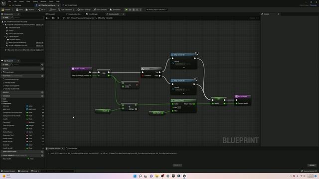
Task: Click the Compile toolbar button
Action: 6,9
